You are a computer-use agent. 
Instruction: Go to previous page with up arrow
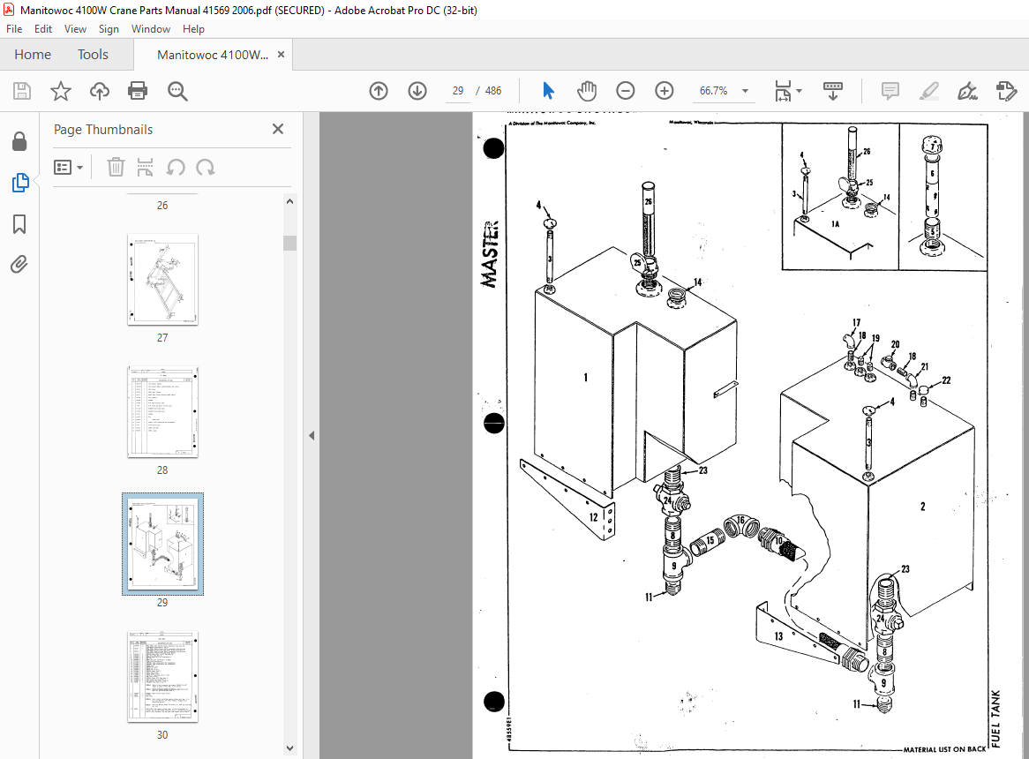[379, 91]
